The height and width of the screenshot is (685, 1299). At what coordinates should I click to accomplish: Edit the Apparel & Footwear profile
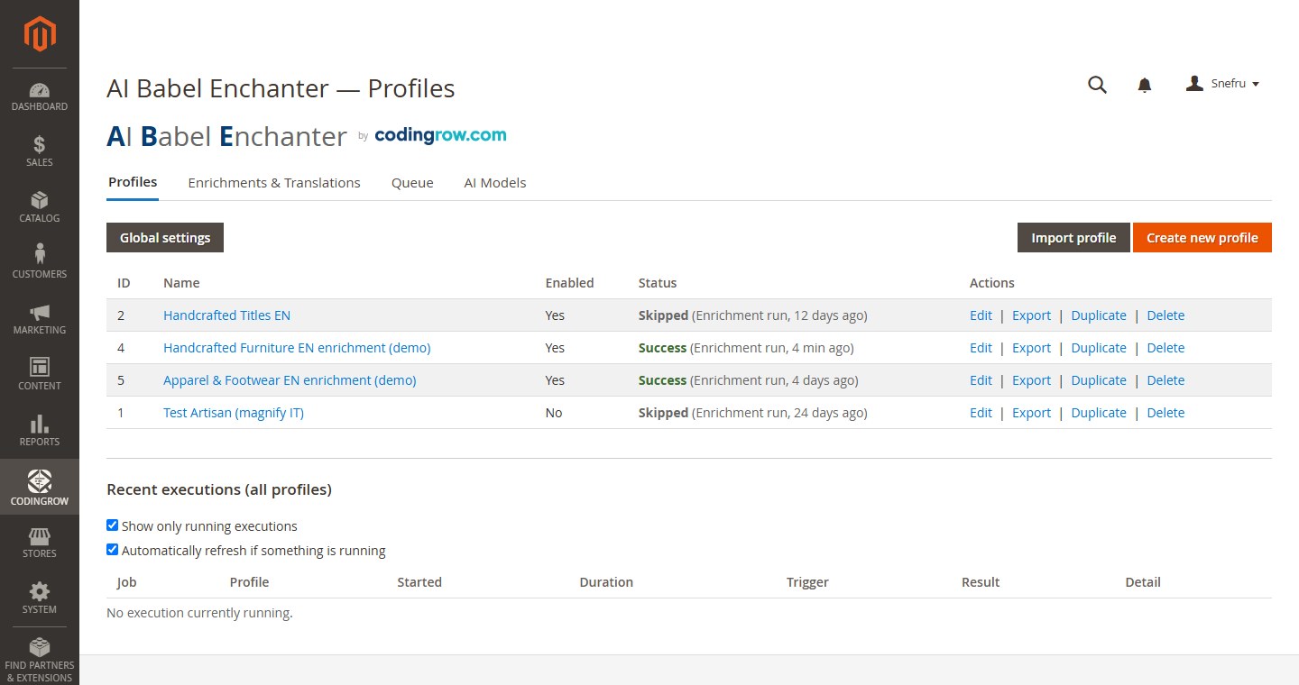(x=981, y=380)
